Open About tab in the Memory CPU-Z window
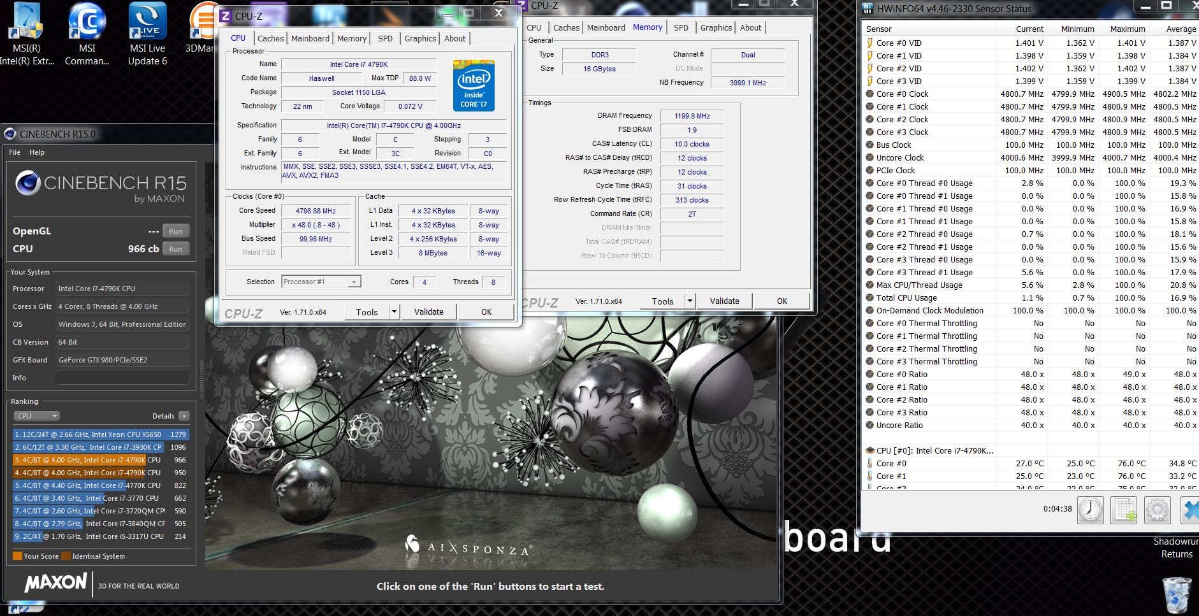The height and width of the screenshot is (616, 1199). (750, 27)
